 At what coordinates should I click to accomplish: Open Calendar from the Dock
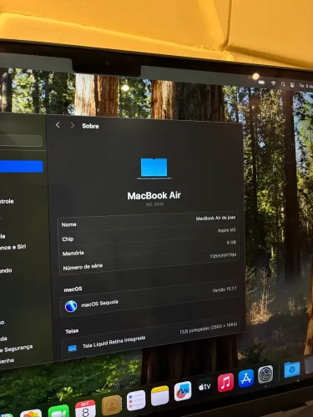coord(85,409)
